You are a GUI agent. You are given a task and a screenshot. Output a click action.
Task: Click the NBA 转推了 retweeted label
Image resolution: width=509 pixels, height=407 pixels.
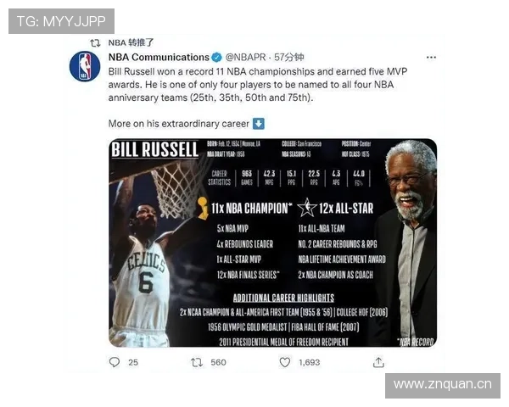tap(131, 43)
